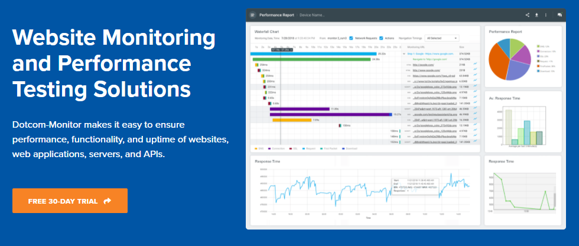Select the orange 7.09s DNS bar
The width and height of the screenshot is (579, 246).
pos(292,120)
